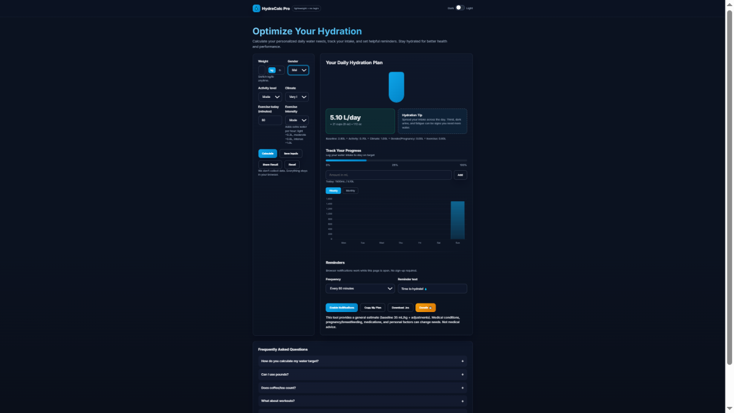
Task: Click the Reset button
Action: click(x=292, y=165)
